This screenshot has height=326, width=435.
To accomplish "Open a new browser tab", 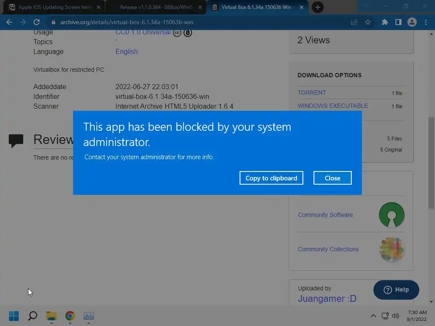I will (318, 7).
